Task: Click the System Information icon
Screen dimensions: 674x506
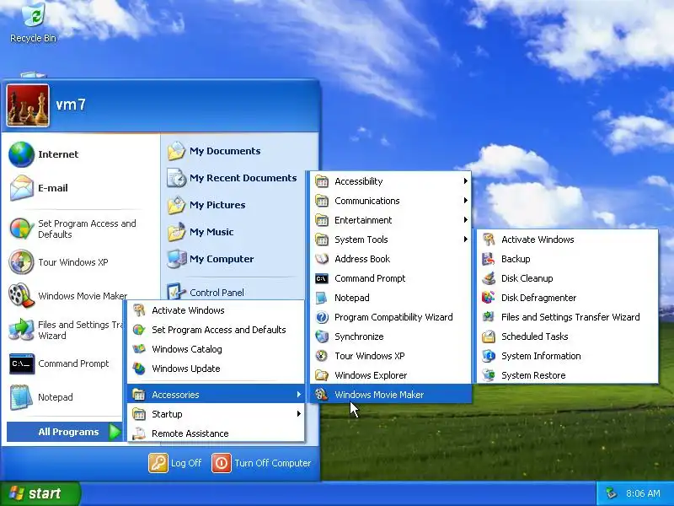Action: click(x=489, y=356)
